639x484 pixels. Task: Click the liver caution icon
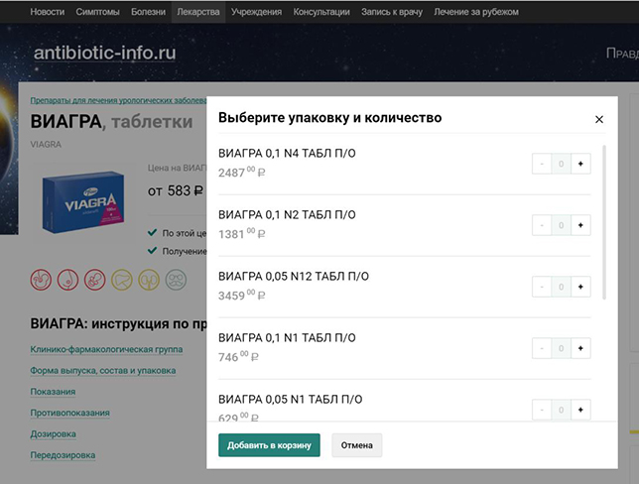tap(122, 280)
